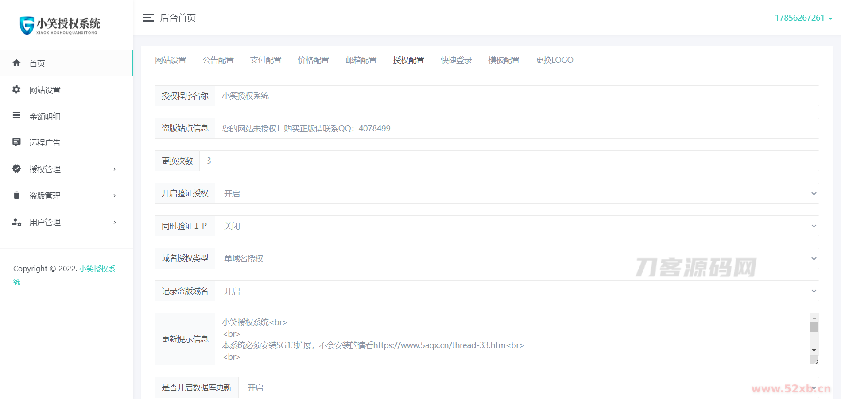Click the gear icon for 网站设置

point(16,90)
